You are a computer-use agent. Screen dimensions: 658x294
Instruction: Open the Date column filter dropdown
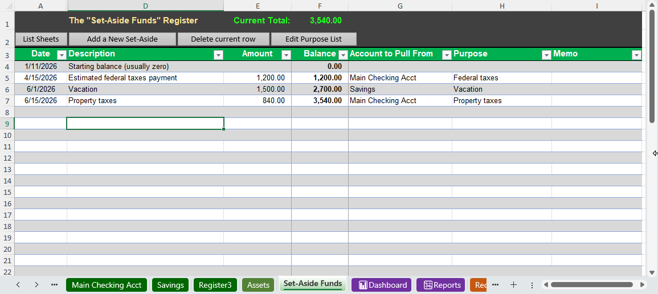61,55
